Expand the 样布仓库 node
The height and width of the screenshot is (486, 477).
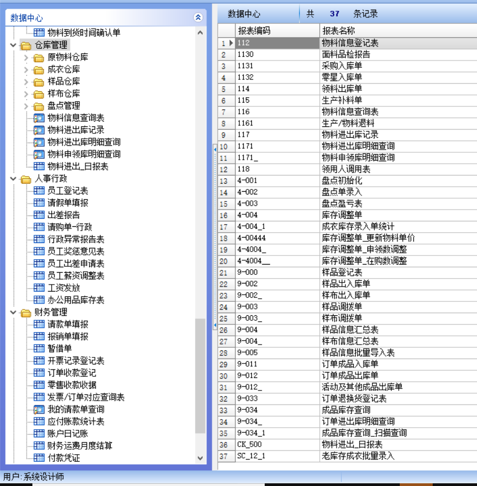[x=26, y=94]
